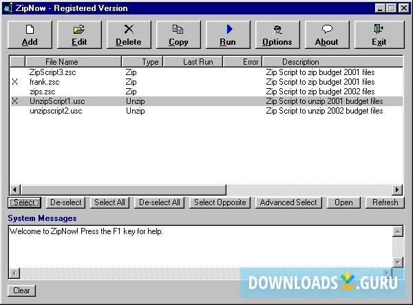Click description 'Zip Script to zip budget 2002 files'

[x=320, y=92]
